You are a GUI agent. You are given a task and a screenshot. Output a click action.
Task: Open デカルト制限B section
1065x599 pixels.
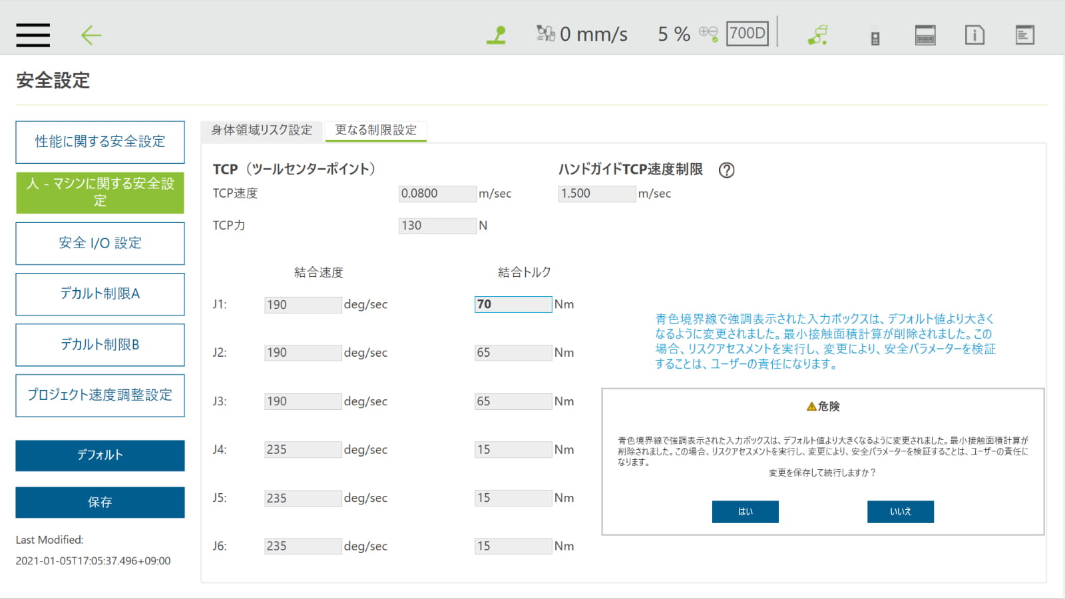(100, 345)
